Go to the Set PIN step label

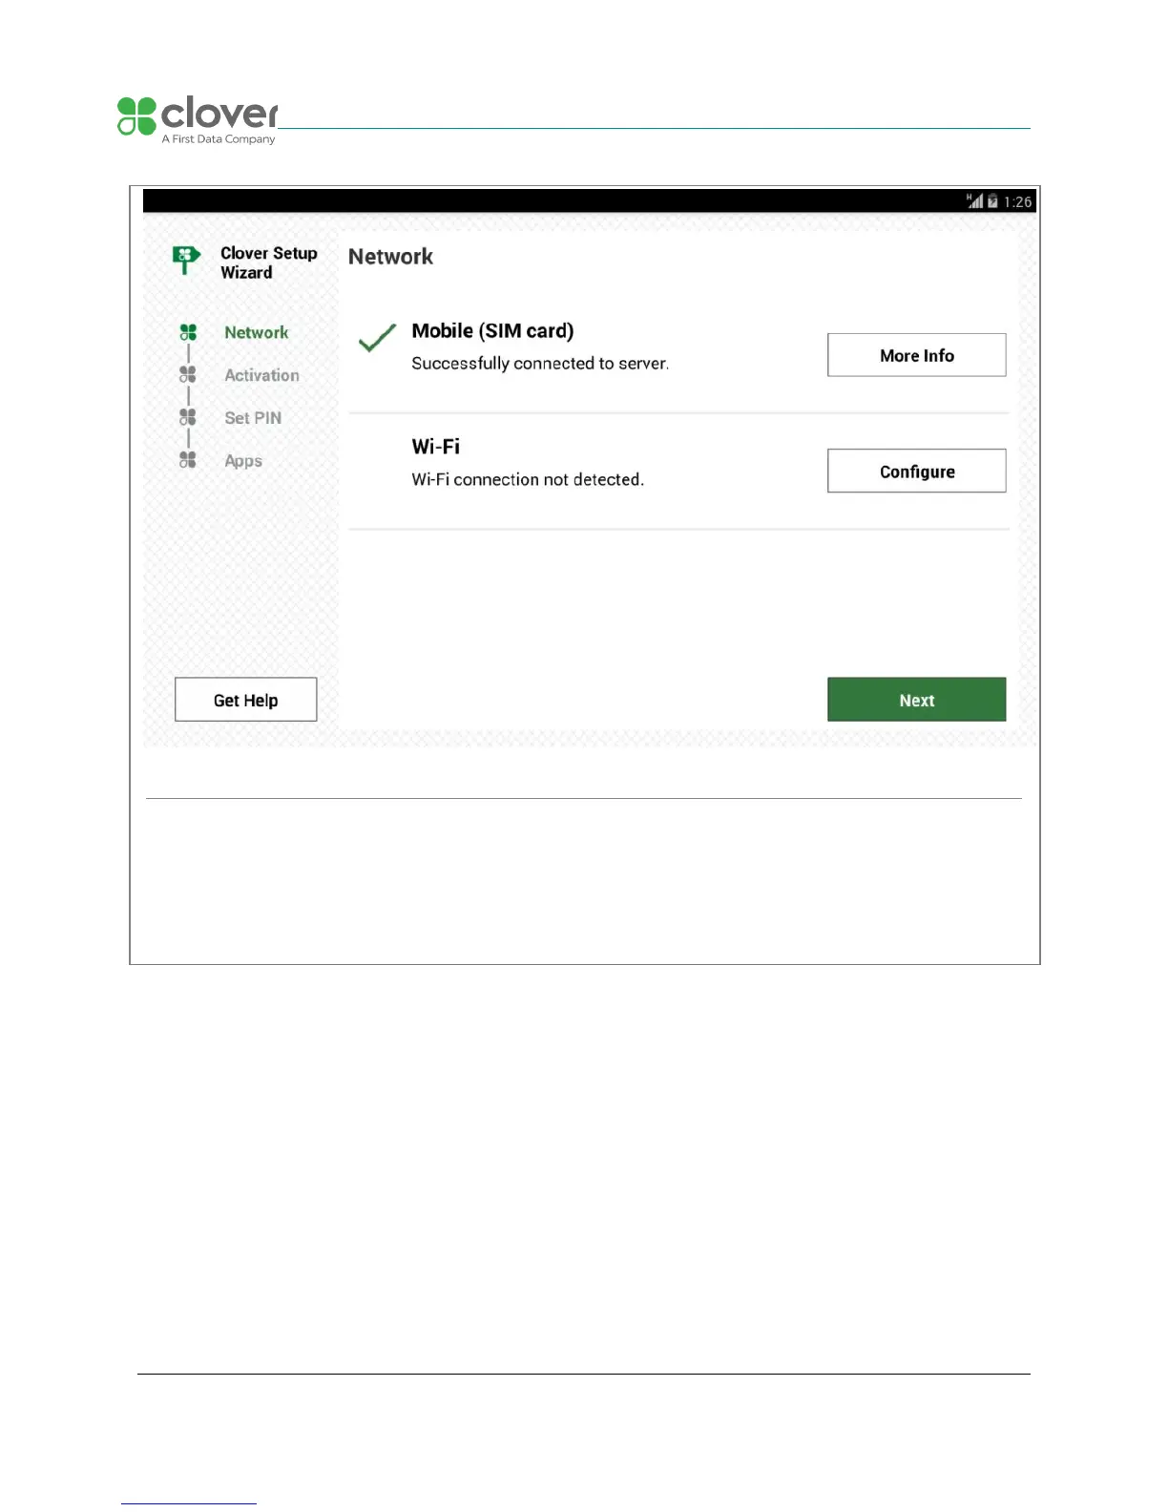(x=253, y=418)
